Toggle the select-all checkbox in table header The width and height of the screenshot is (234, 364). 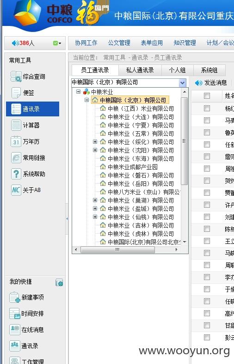[x=207, y=96]
